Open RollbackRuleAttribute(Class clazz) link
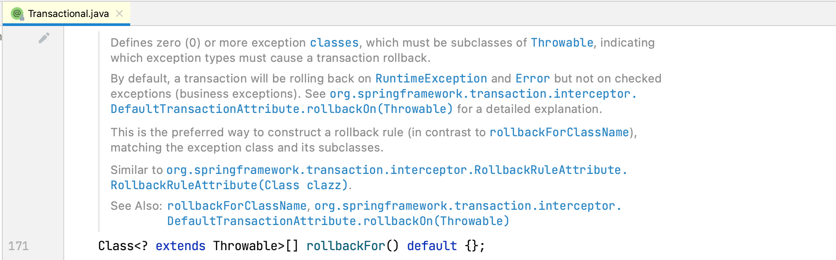 coord(229,185)
